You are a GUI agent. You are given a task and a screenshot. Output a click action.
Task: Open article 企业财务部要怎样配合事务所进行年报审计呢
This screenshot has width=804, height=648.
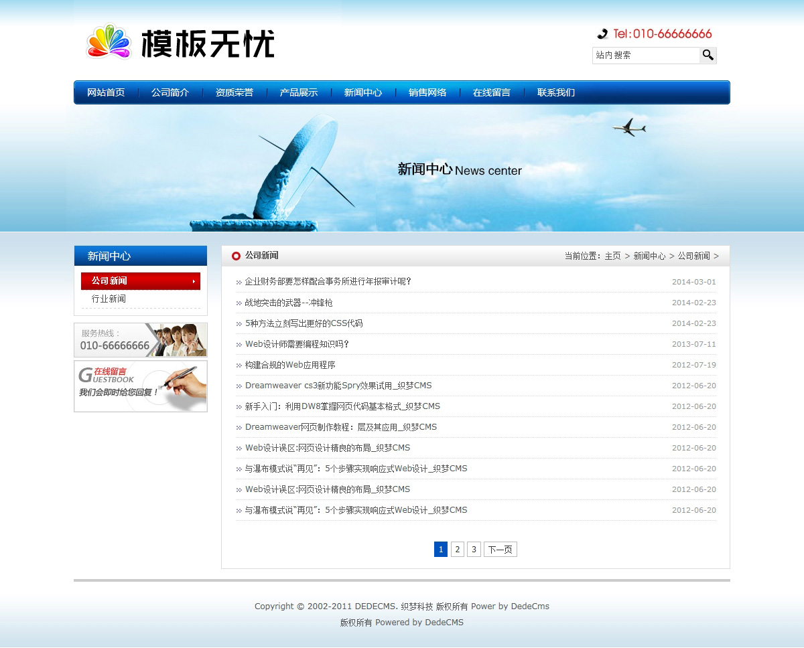point(328,282)
